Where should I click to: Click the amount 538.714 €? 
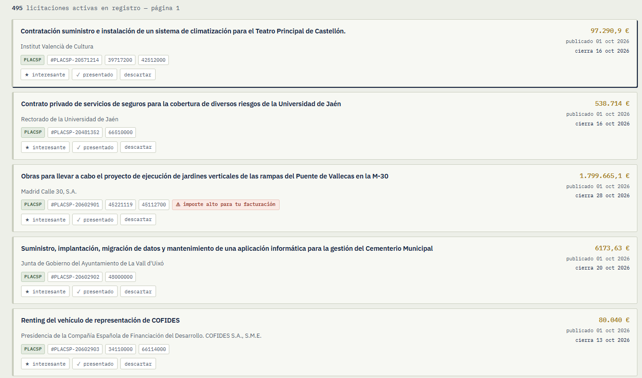pos(612,103)
